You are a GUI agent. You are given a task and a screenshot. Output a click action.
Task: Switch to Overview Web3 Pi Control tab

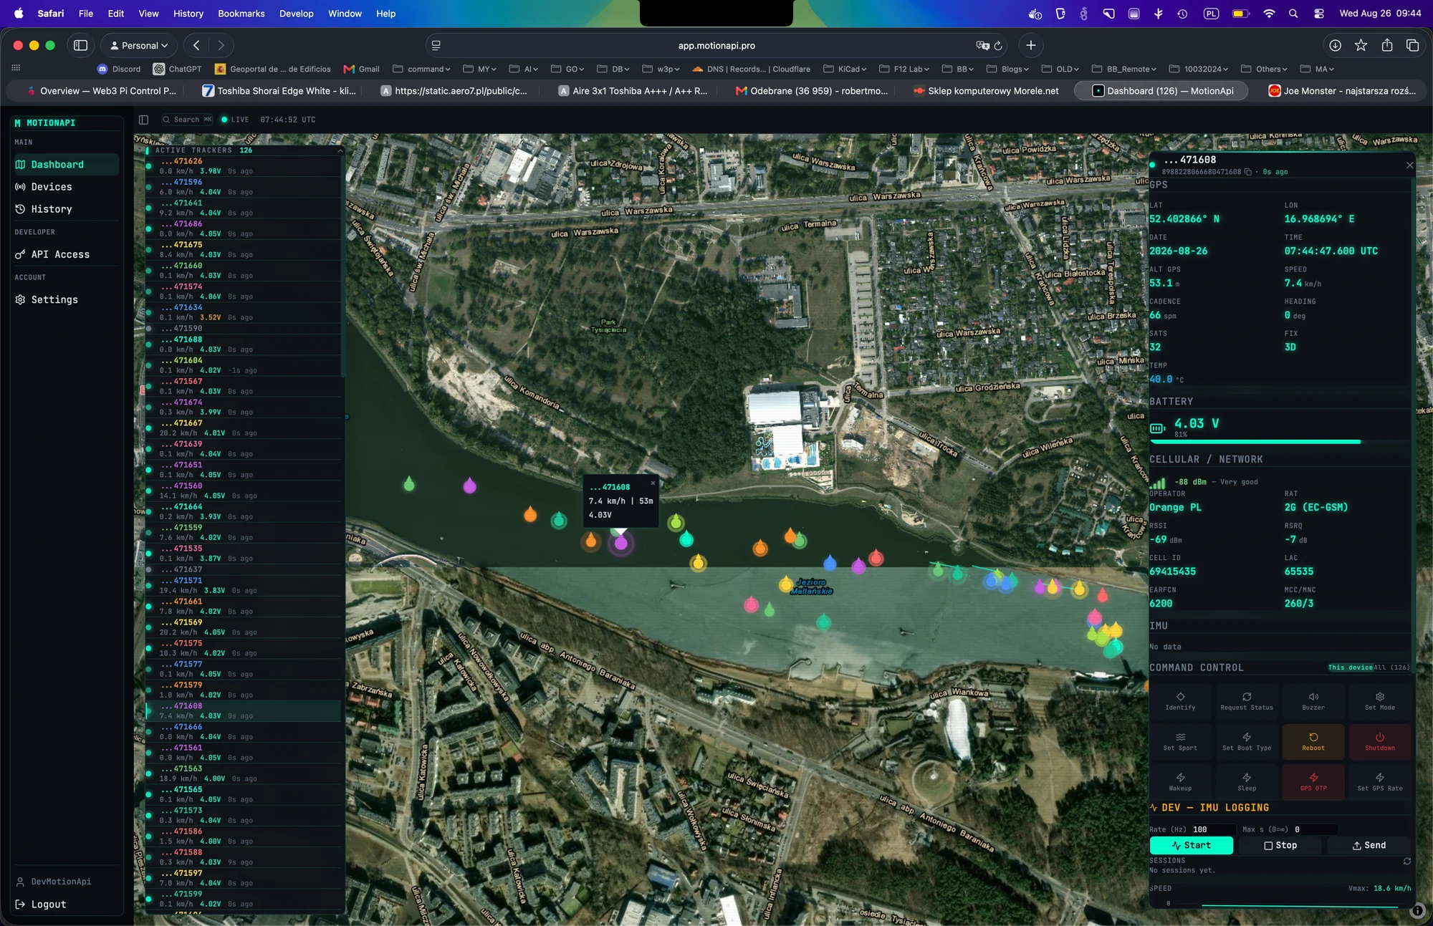101,91
